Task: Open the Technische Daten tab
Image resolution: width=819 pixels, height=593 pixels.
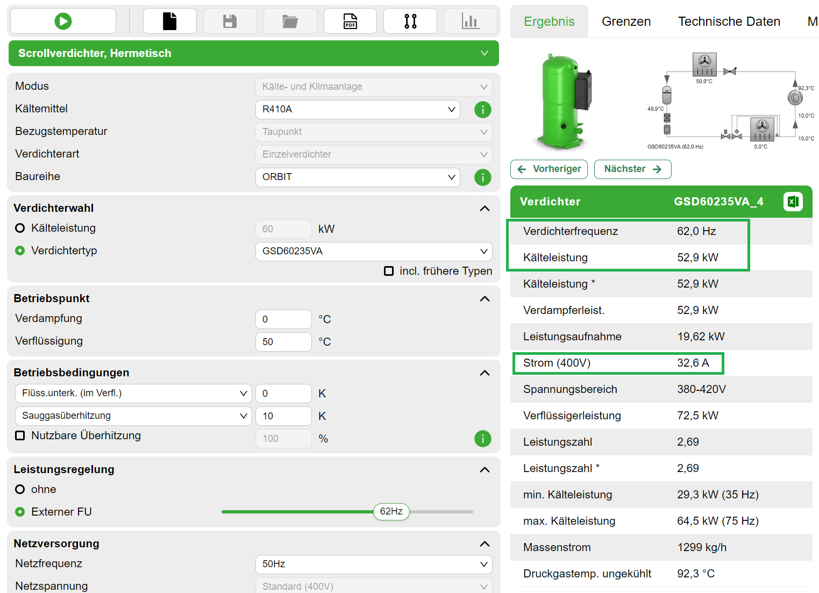Action: pyautogui.click(x=729, y=21)
